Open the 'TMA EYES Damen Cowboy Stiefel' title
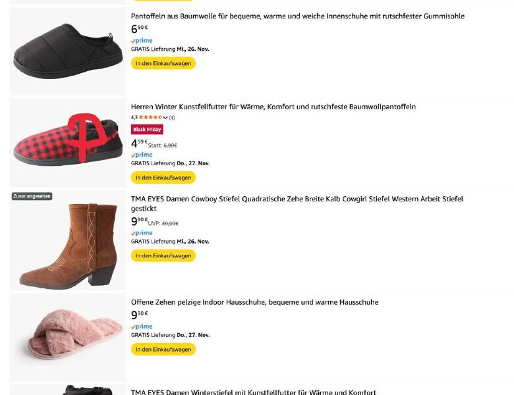Screen dimensions: 514x395 [297, 199]
